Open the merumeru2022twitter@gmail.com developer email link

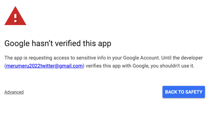coord(44,66)
